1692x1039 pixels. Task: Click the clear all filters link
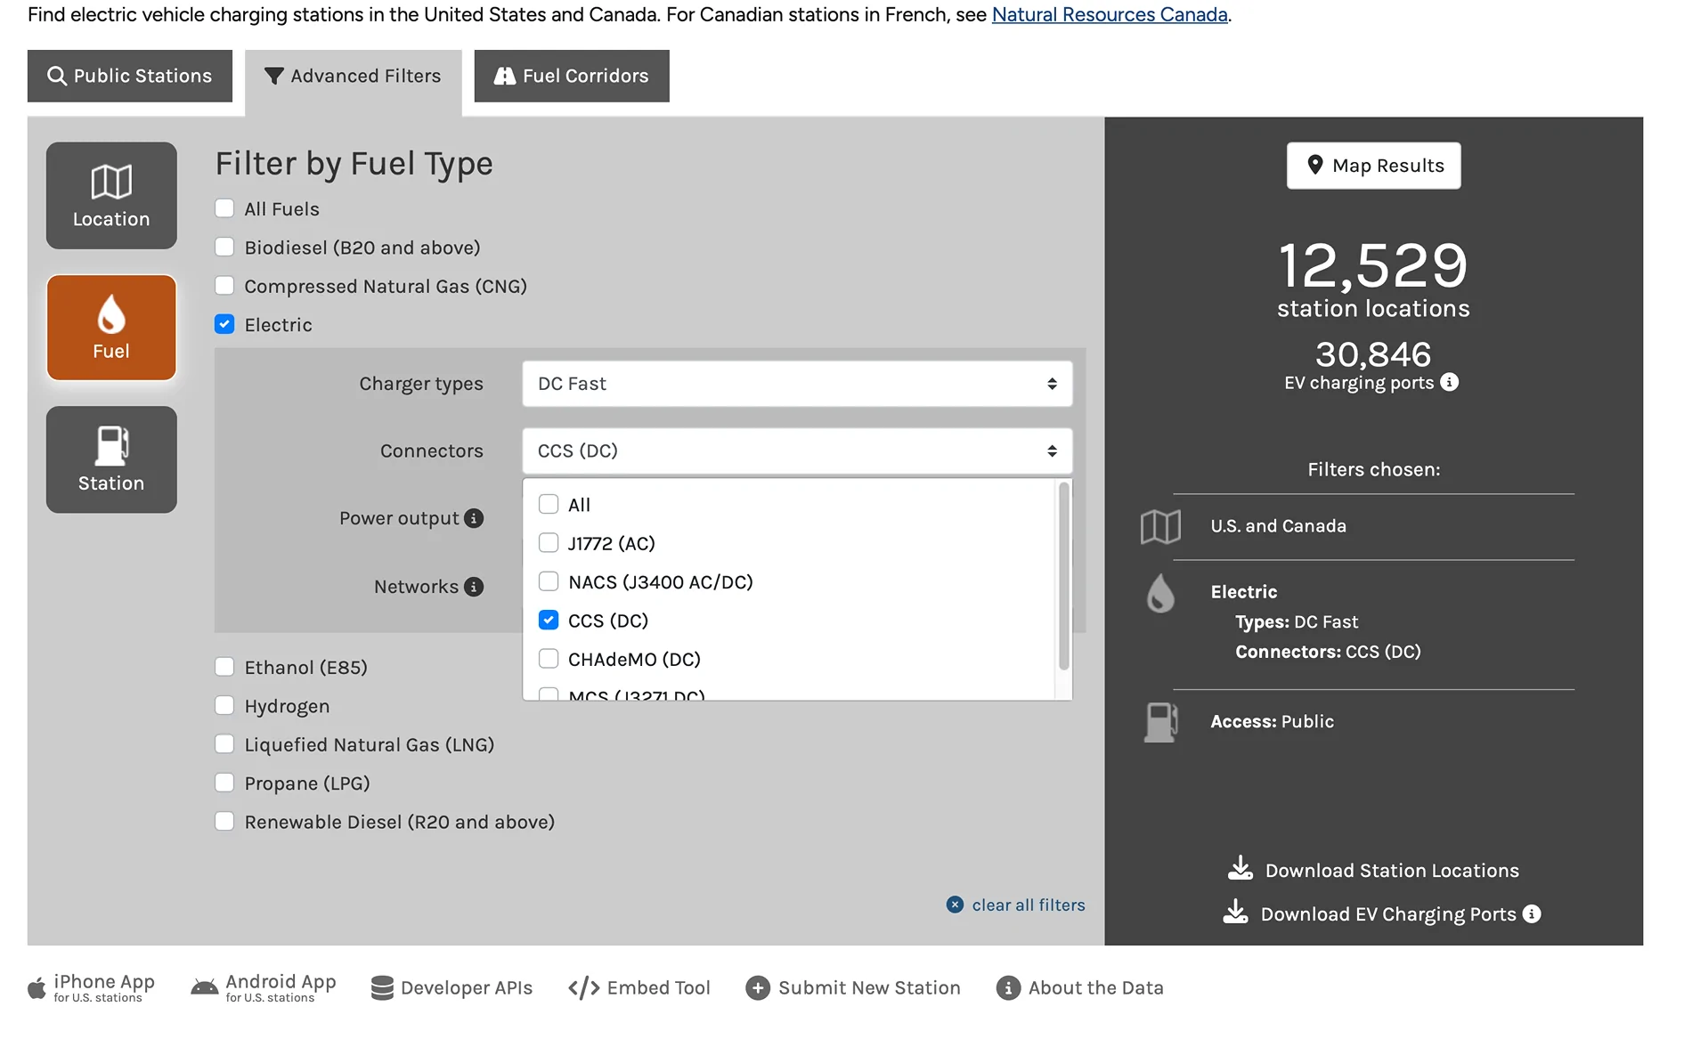[x=1029, y=905]
